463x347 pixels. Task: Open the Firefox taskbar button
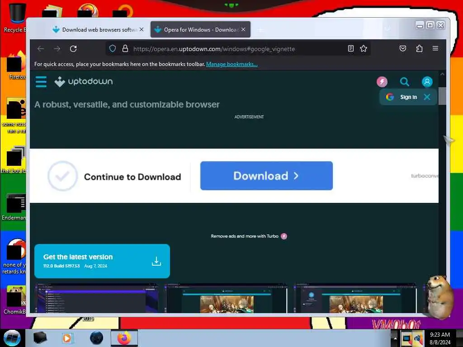pos(124,338)
